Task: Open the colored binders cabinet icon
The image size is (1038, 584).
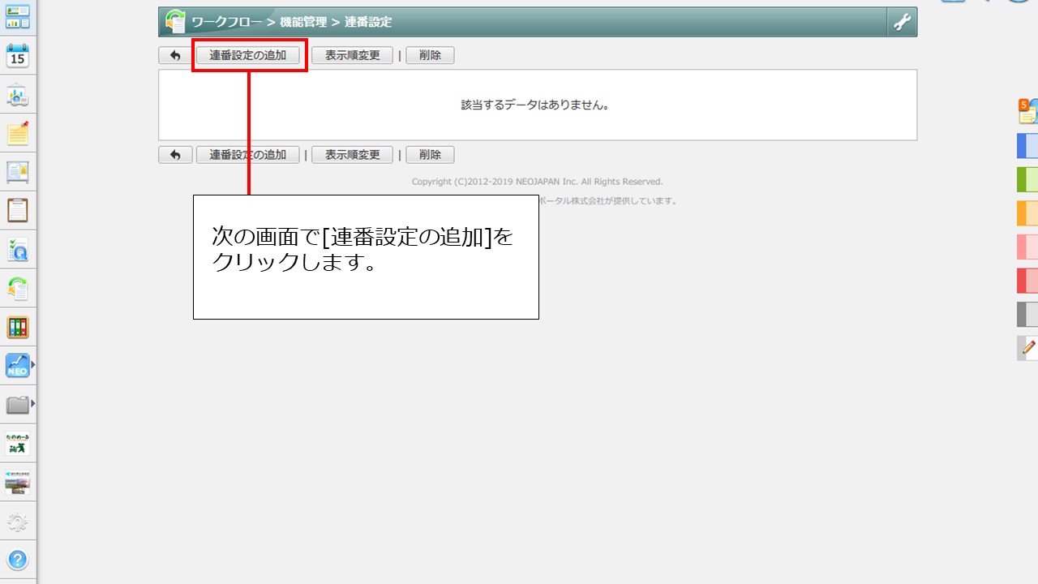Action: click(x=18, y=328)
